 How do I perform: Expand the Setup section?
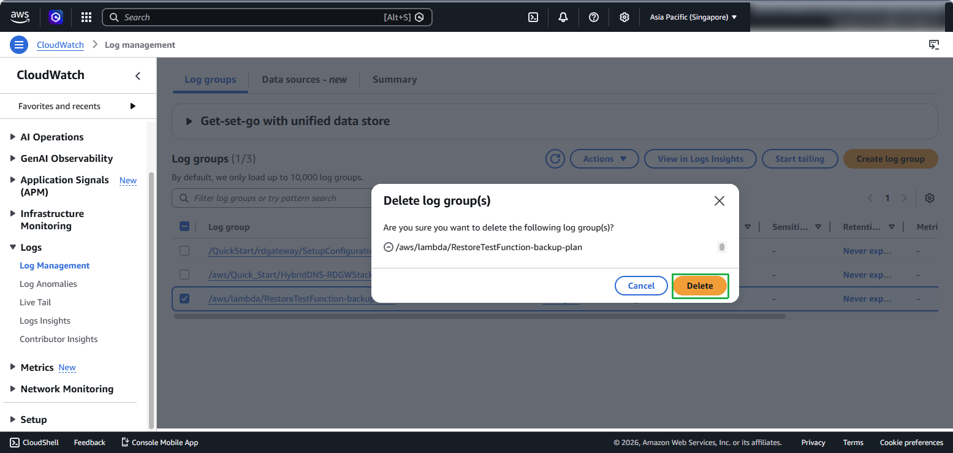13,419
